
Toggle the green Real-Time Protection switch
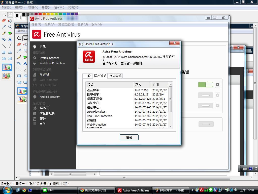(x=206, y=85)
